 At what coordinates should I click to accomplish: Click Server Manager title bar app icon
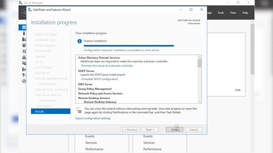(x=21, y=3)
